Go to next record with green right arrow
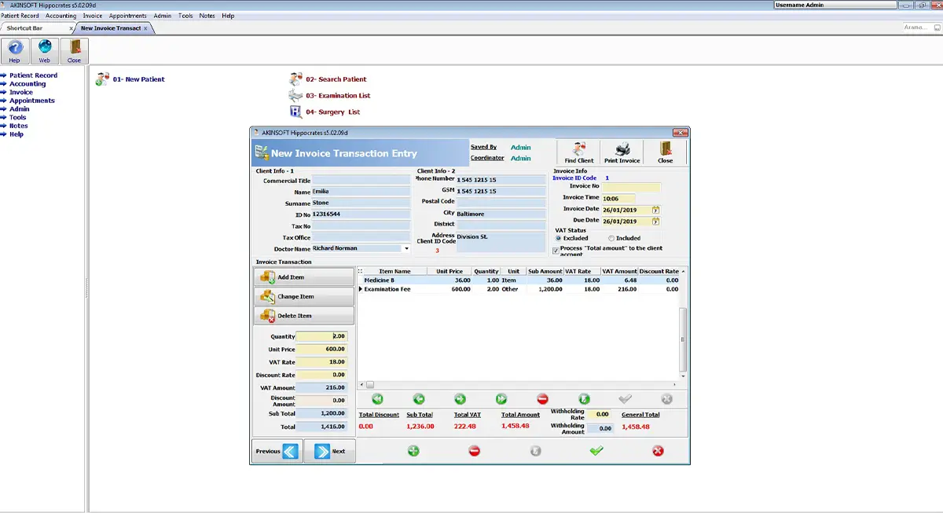943x513 pixels. coord(460,399)
